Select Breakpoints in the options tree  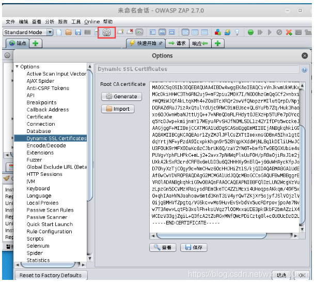pos(42,102)
